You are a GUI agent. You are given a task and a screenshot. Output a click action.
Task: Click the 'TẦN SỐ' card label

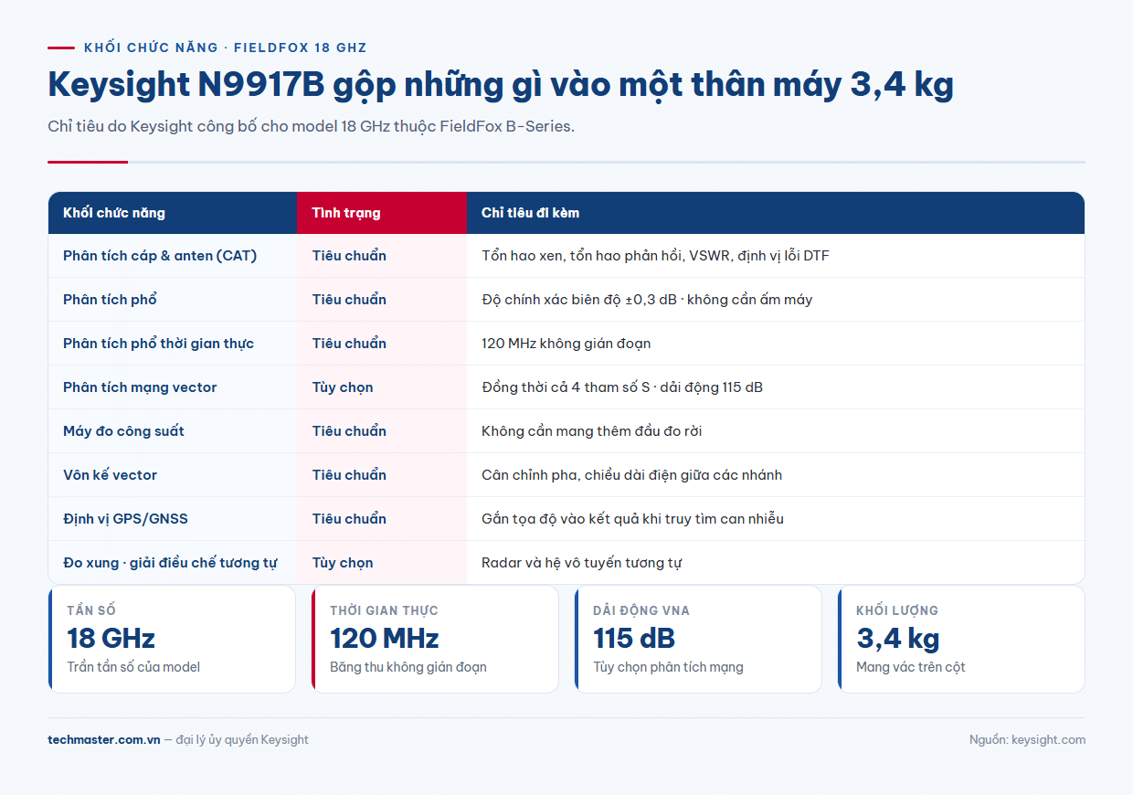click(x=91, y=610)
